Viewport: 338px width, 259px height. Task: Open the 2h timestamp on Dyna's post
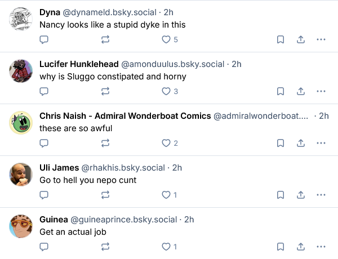pos(169,12)
